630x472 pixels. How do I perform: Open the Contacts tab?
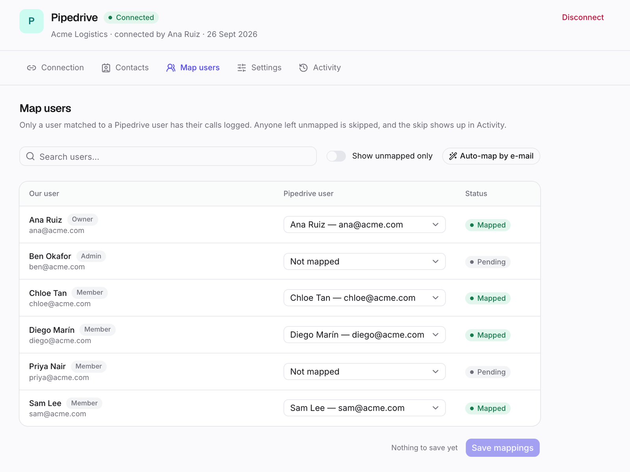pos(125,68)
